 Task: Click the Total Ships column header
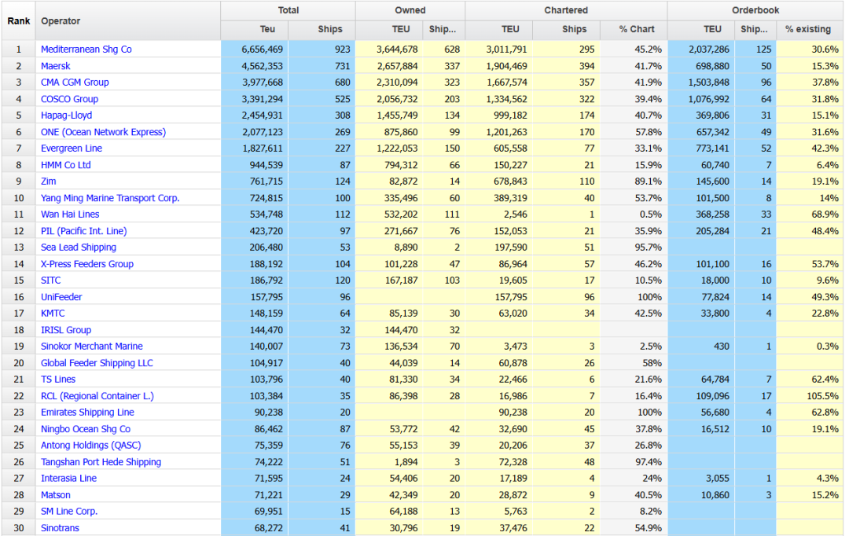click(x=322, y=30)
